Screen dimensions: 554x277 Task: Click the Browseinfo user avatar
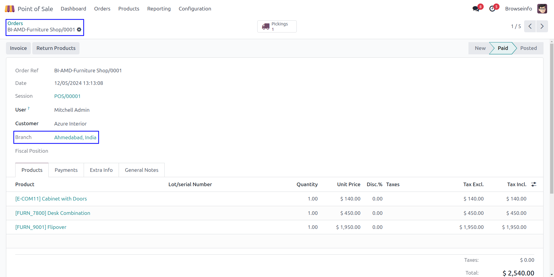(x=542, y=9)
